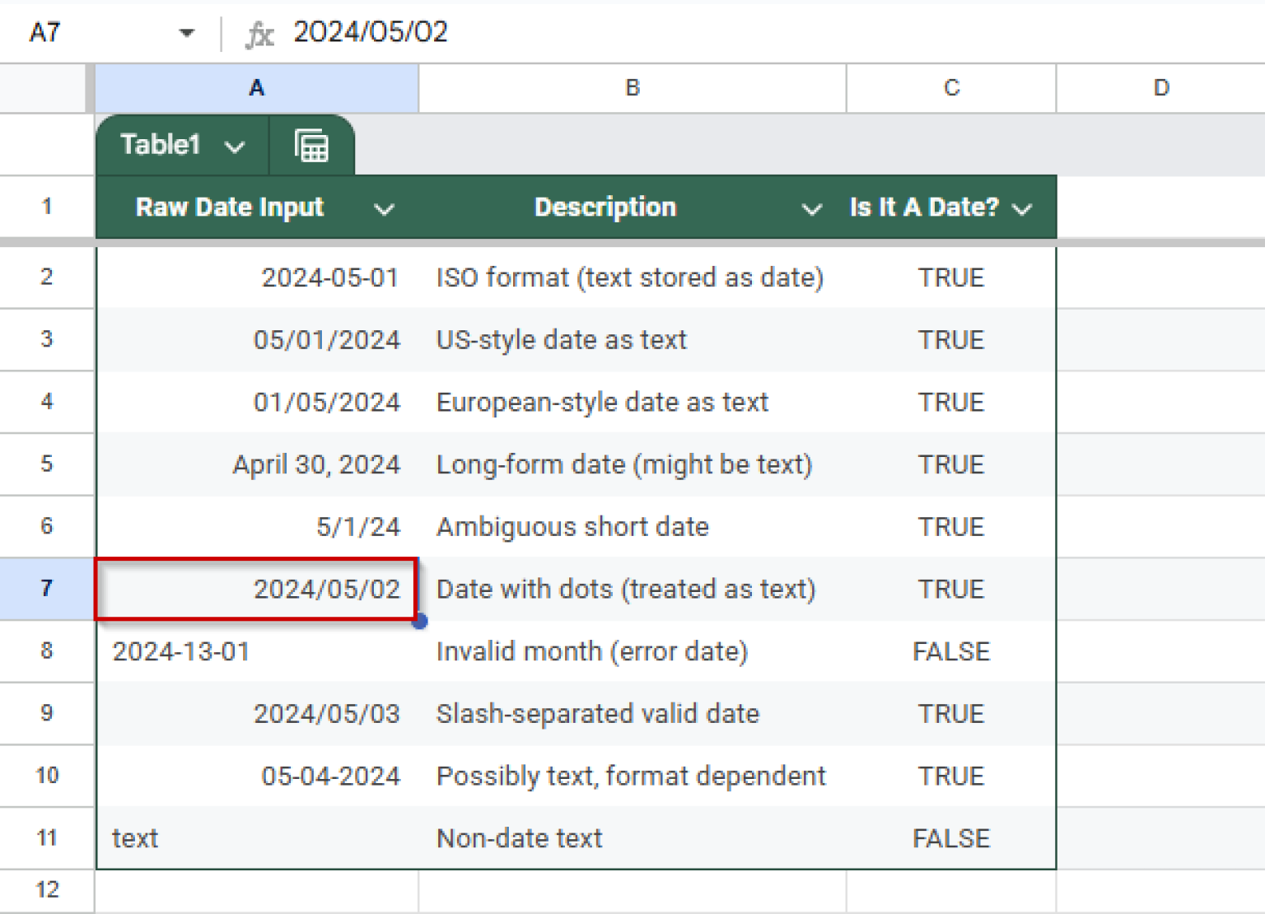This screenshot has height=914, width=1265.
Task: Open the Is It A Date? column dropdown
Action: pos(1024,208)
